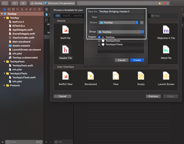Click the yellow warning indicator
This screenshot has height=144, width=184.
click(160, 3)
